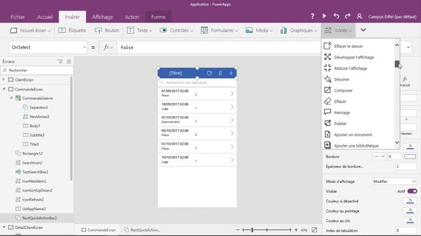Image resolution: width=421 pixels, height=236 pixels.
Task: Open the user account icon
Action: [359, 16]
